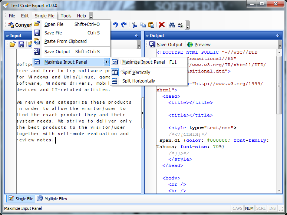This screenshot has width=287, height=215.
Task: Click the '<body>' line in Output code
Action: pyautogui.click(x=171, y=178)
